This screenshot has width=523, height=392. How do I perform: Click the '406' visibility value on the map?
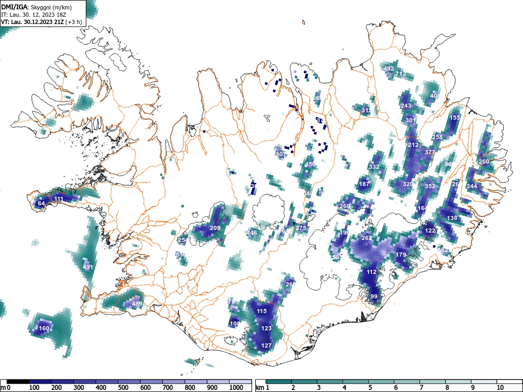point(435,96)
